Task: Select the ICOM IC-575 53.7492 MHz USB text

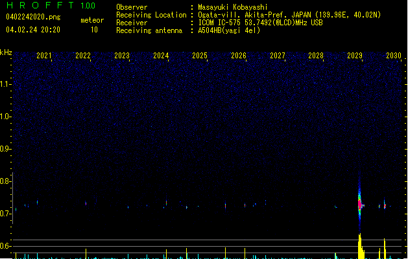Action: click(260, 23)
